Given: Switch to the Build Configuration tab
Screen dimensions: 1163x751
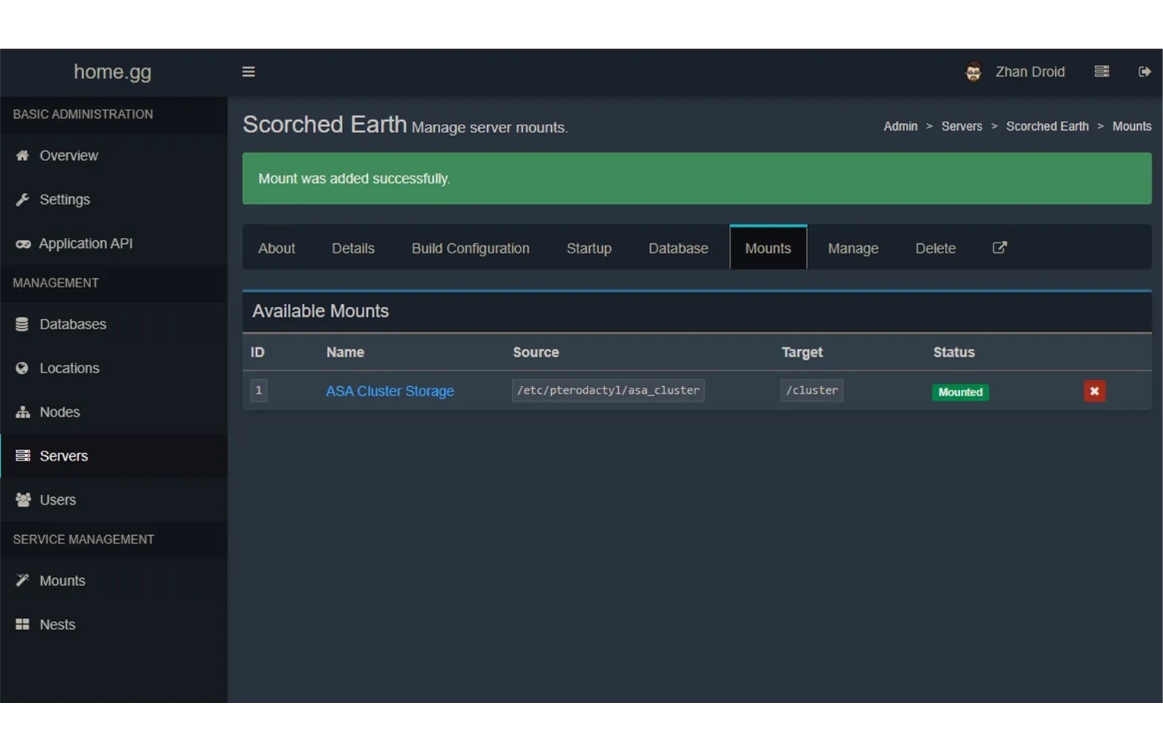Looking at the screenshot, I should [470, 249].
